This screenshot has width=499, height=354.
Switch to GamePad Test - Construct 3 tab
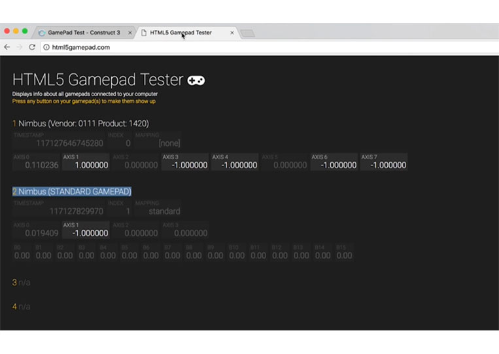point(84,33)
